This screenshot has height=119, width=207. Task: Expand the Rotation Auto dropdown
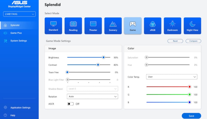[92, 97]
